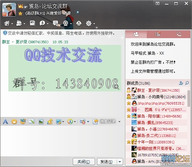Click the security shield info icon
The height and width of the screenshot is (167, 192).
(x=5, y=33)
